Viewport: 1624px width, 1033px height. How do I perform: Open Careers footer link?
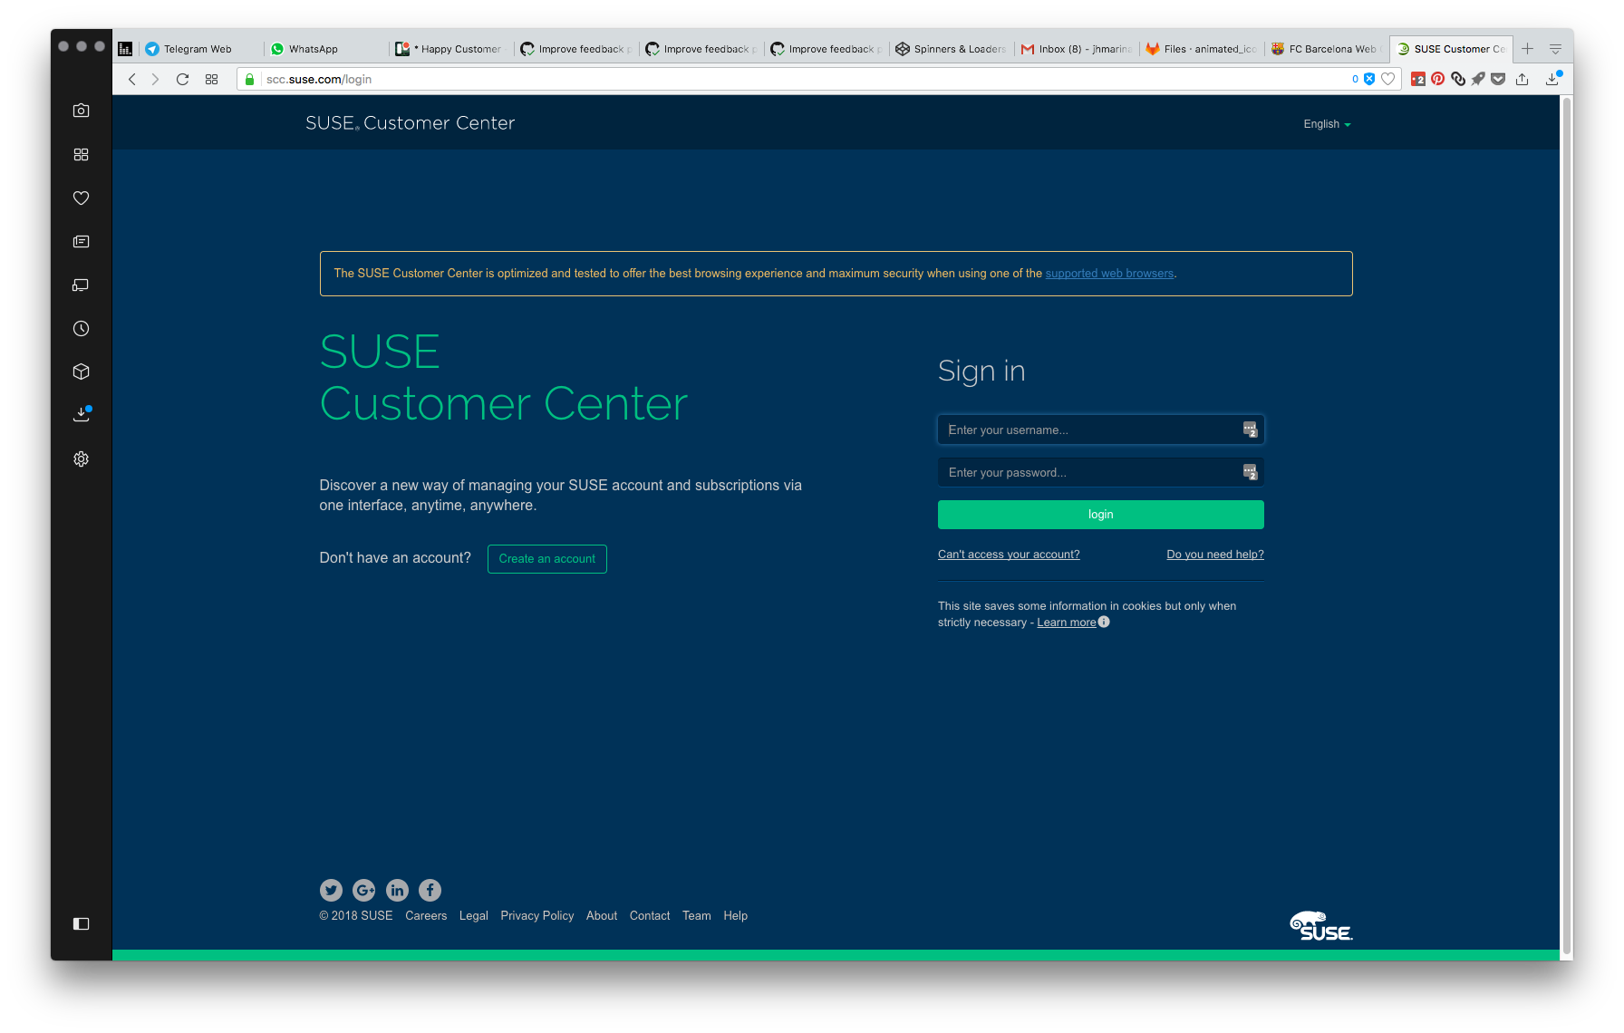coord(426,916)
